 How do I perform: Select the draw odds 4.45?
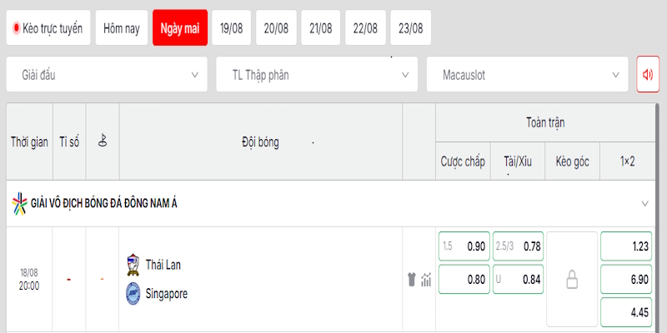[x=626, y=313]
